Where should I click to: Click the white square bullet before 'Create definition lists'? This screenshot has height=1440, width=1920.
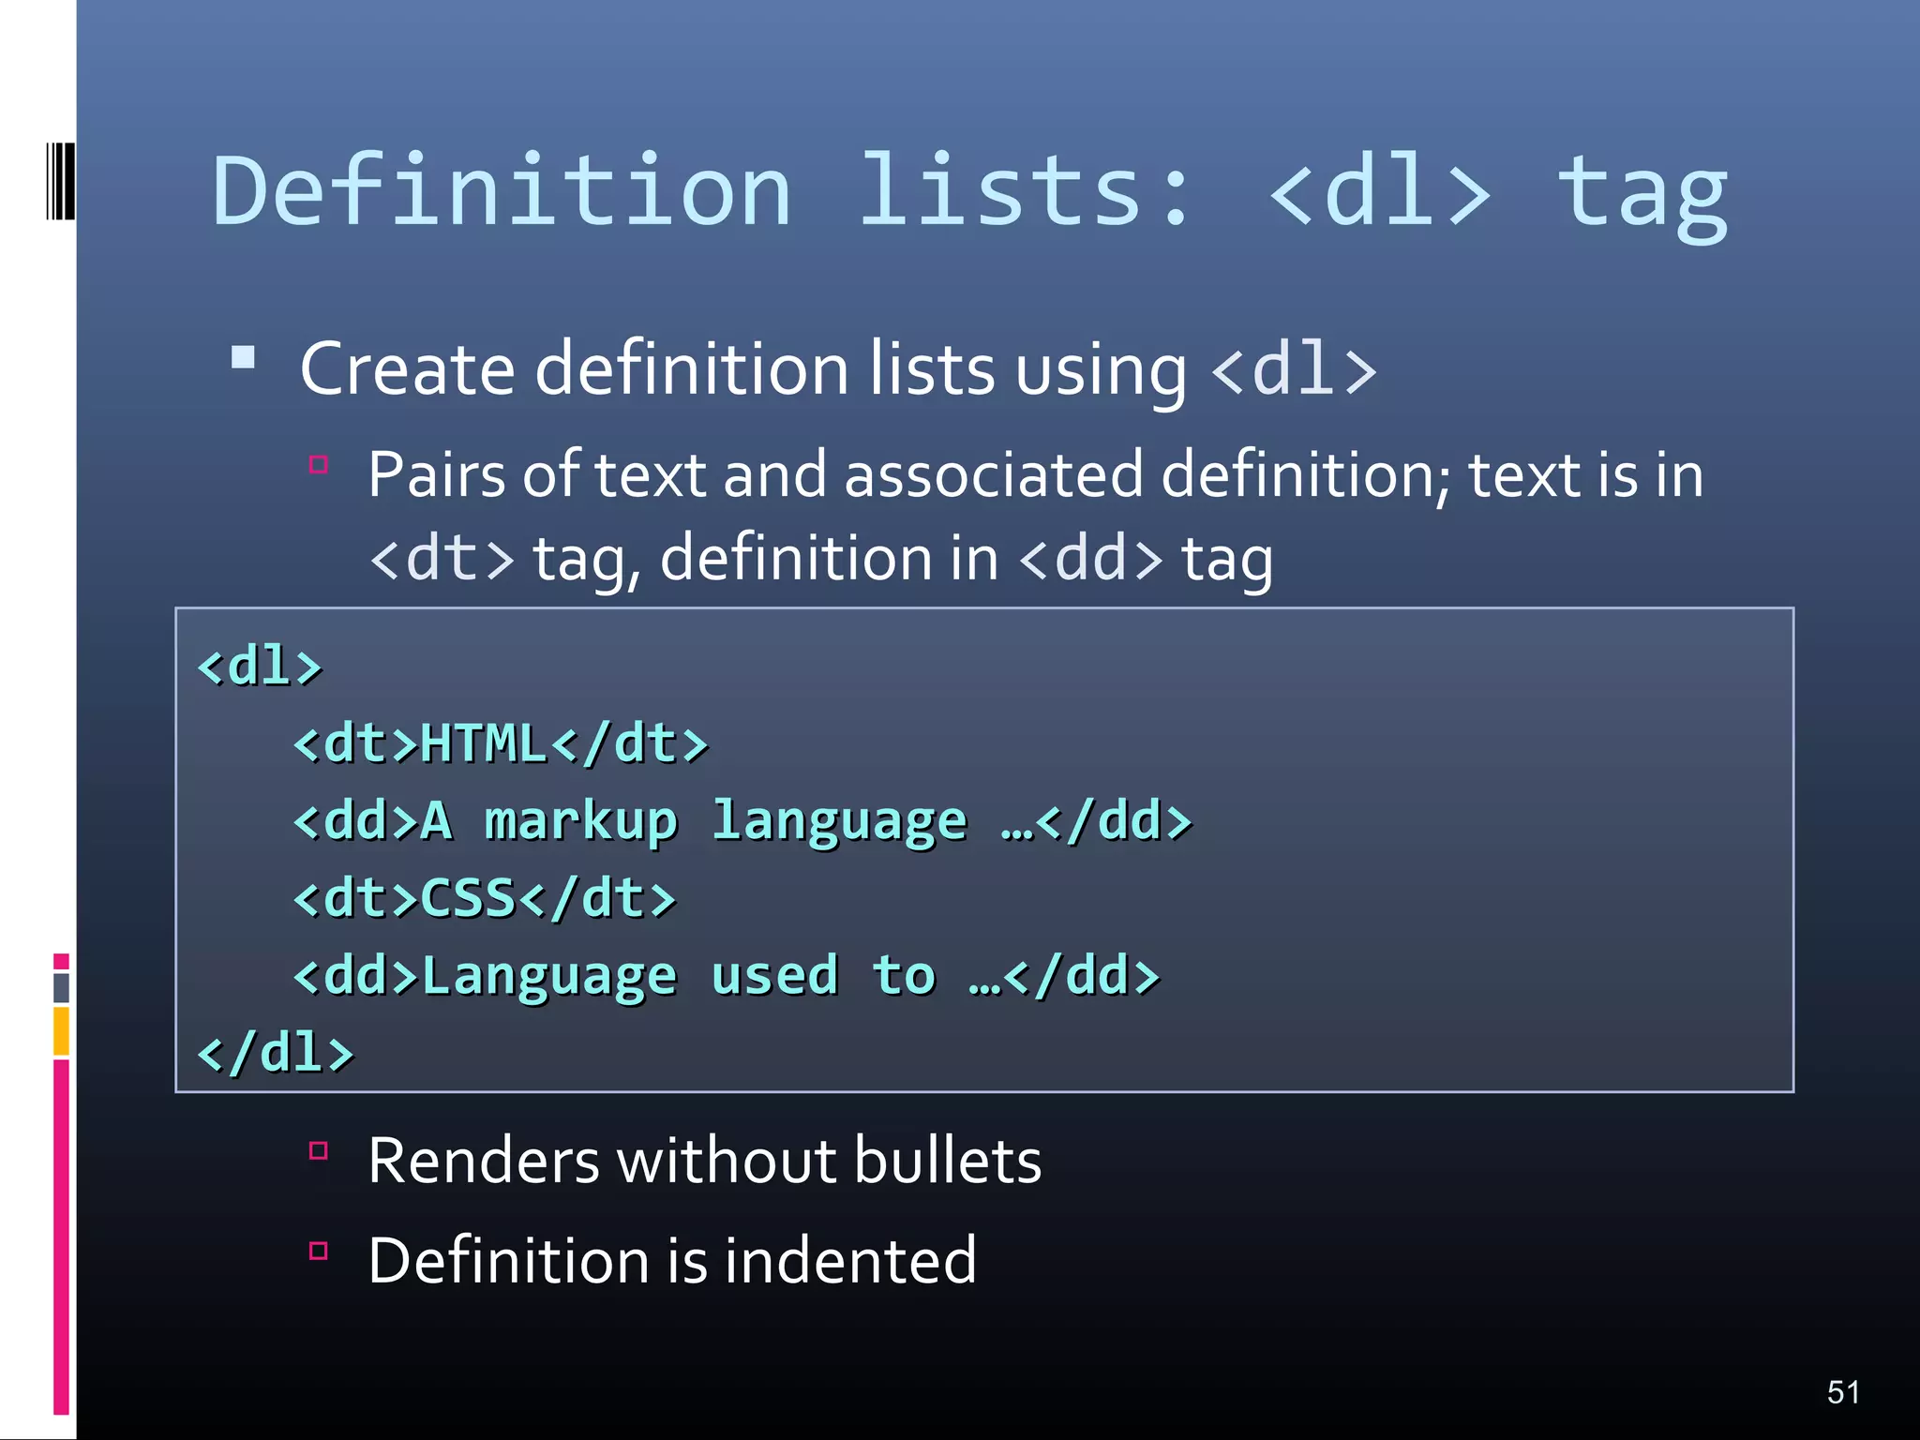point(244,357)
